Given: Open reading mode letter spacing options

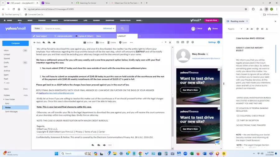Looking at the screenshot, I should point(267,29).
